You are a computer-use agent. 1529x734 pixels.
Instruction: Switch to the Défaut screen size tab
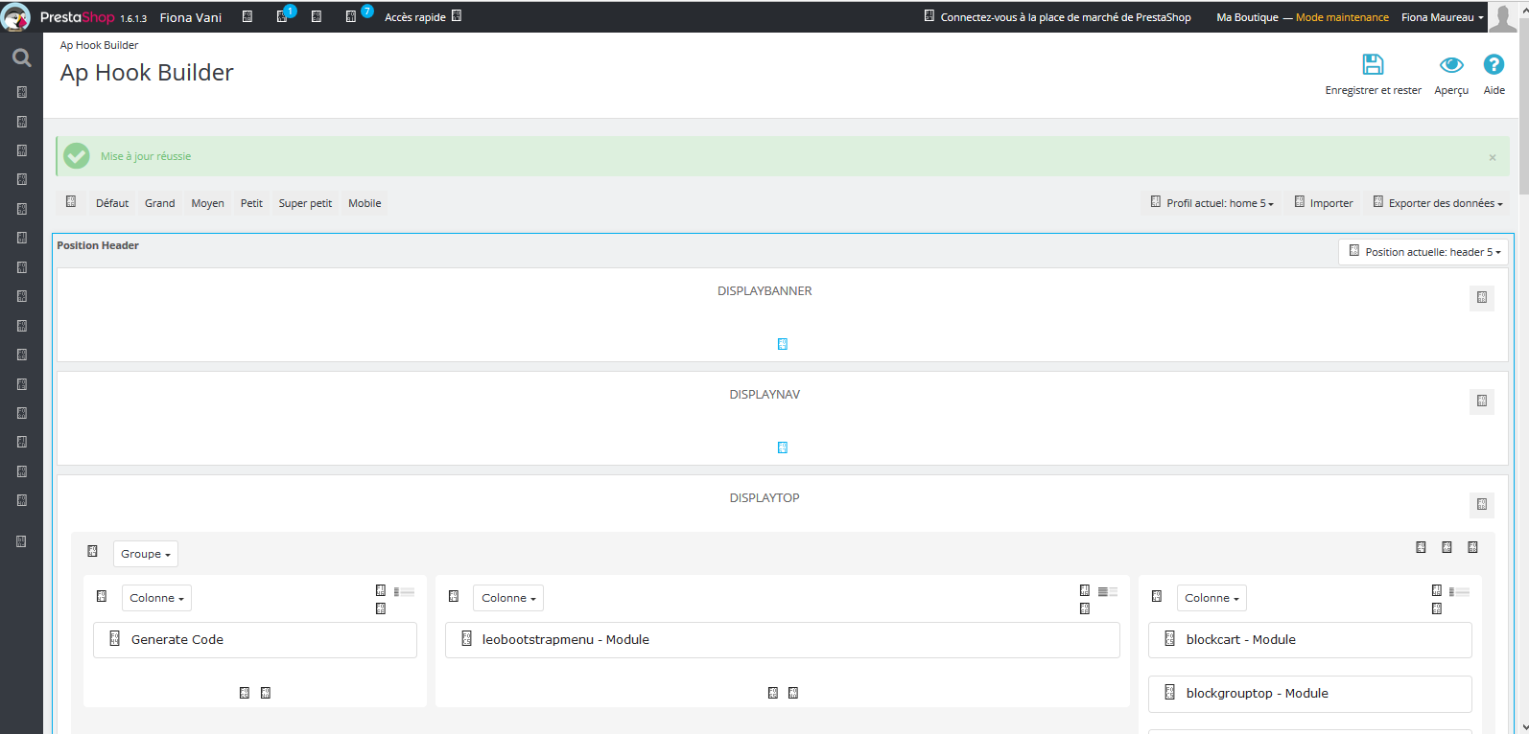112,203
